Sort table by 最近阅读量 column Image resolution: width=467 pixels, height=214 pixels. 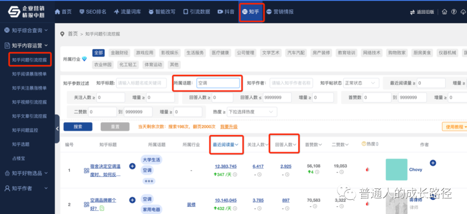click(x=226, y=145)
